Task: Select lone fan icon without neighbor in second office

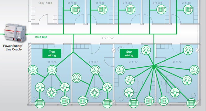Action: click(76, 78)
